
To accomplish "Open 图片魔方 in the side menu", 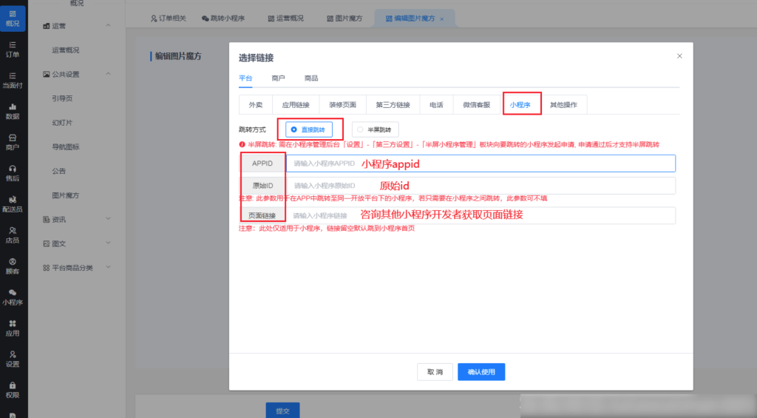I will tap(66, 195).
